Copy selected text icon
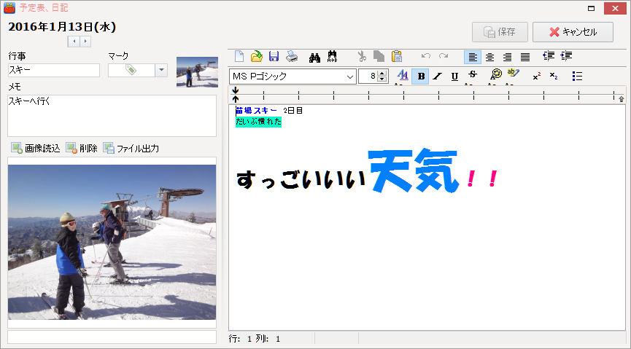The width and height of the screenshot is (631, 349). point(379,56)
